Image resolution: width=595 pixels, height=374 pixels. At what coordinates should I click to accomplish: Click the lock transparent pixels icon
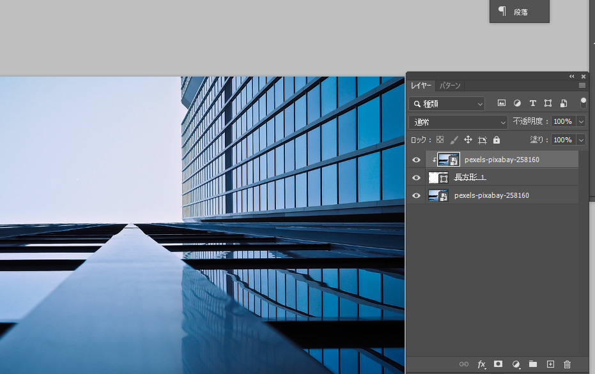pyautogui.click(x=440, y=140)
